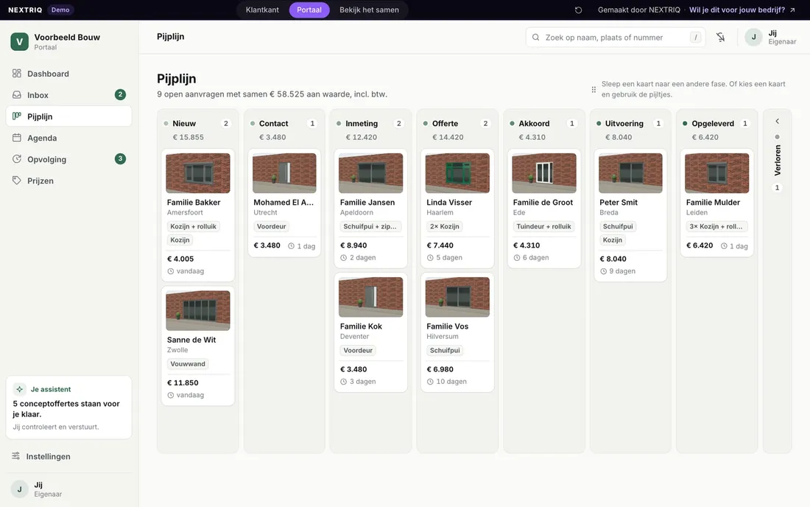This screenshot has height=507, width=810.
Task: Open the Familie de Groot card image
Action: pos(544,173)
